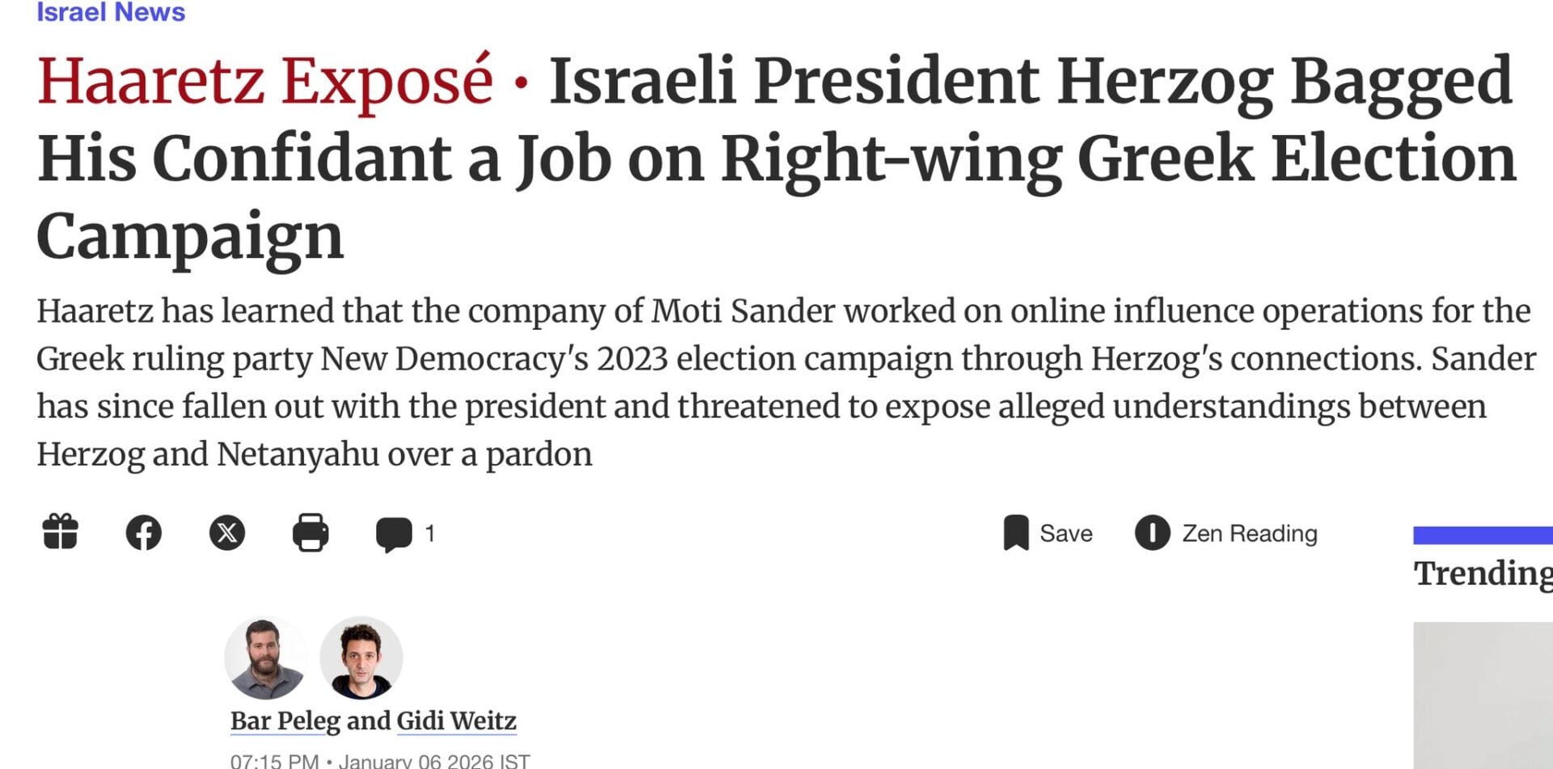Viewport: 1553px width, 769px height.
Task: Click the gift article icon
Action: pyautogui.click(x=61, y=533)
